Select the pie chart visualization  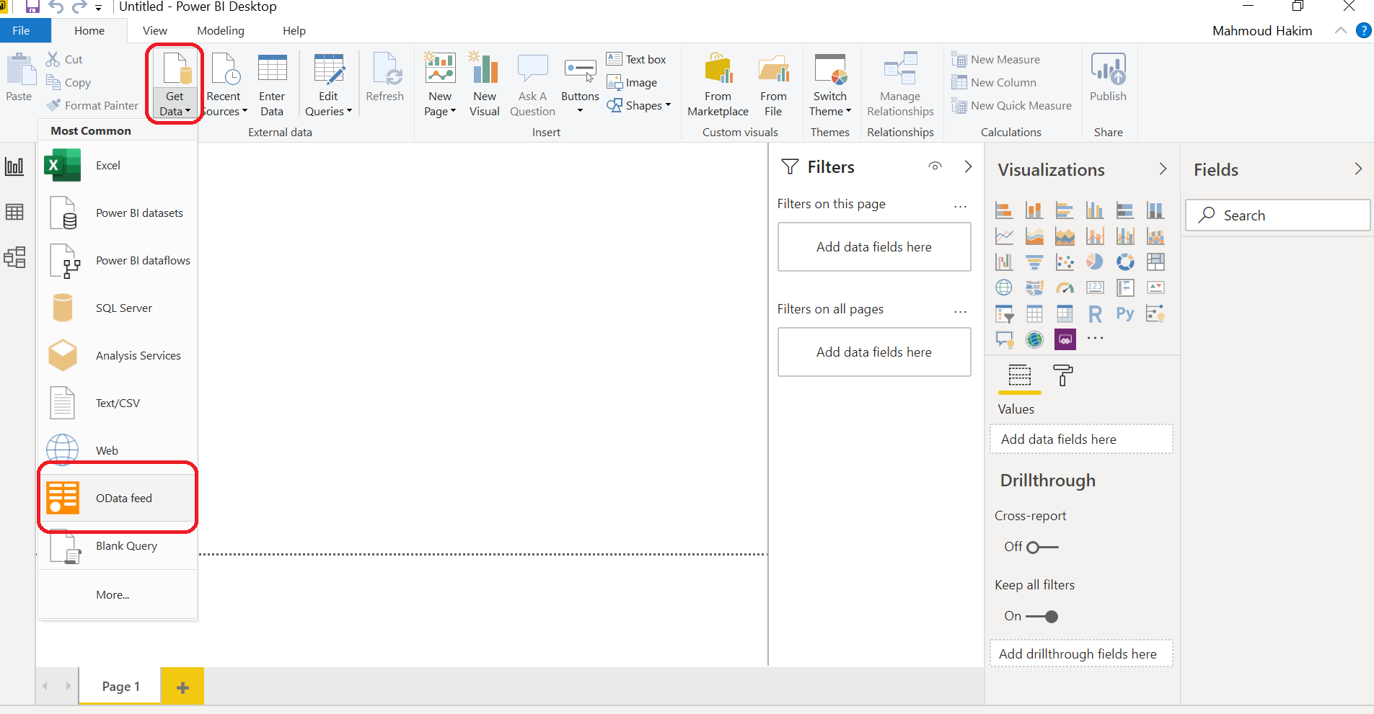pyautogui.click(x=1095, y=262)
